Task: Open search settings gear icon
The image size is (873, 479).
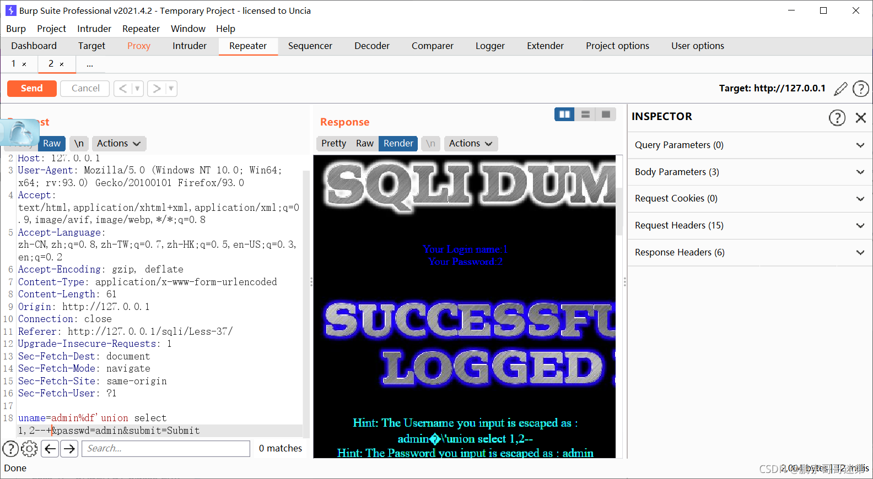Action: [29, 449]
